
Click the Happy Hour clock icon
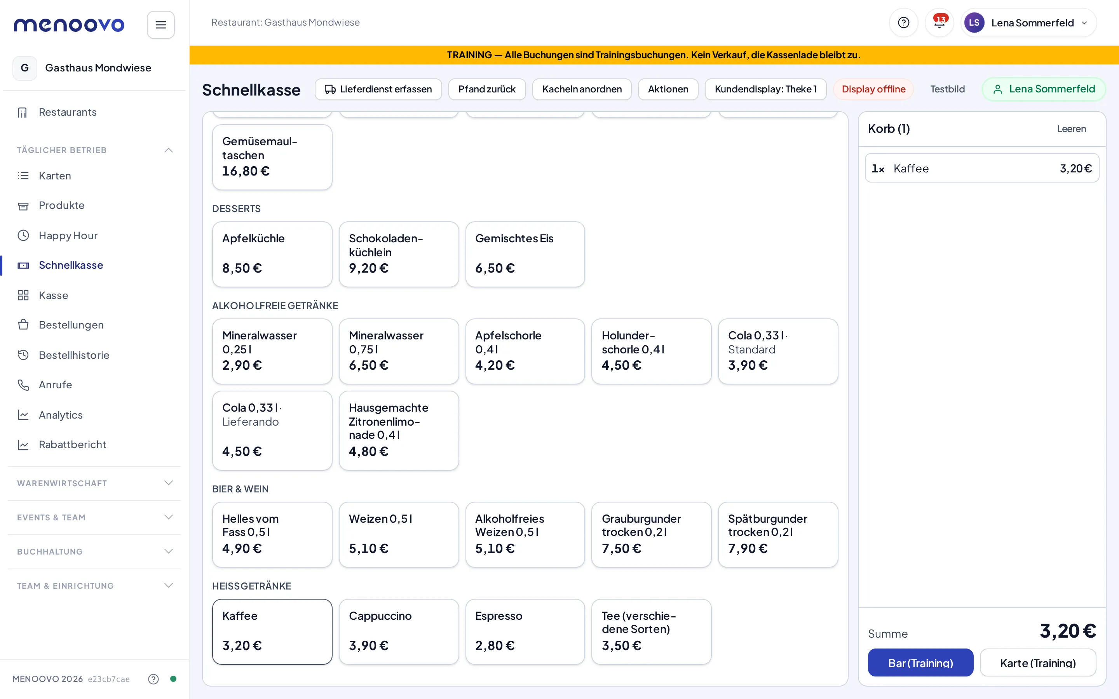pyautogui.click(x=23, y=236)
